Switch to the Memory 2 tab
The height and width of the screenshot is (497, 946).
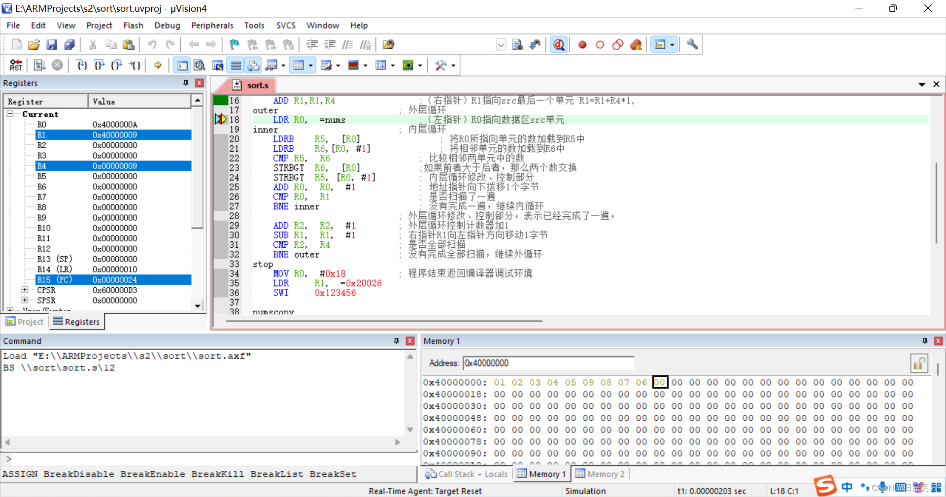(x=600, y=474)
